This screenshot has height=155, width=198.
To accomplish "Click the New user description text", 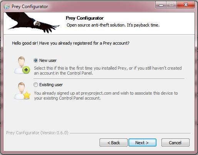I will click(108, 70).
